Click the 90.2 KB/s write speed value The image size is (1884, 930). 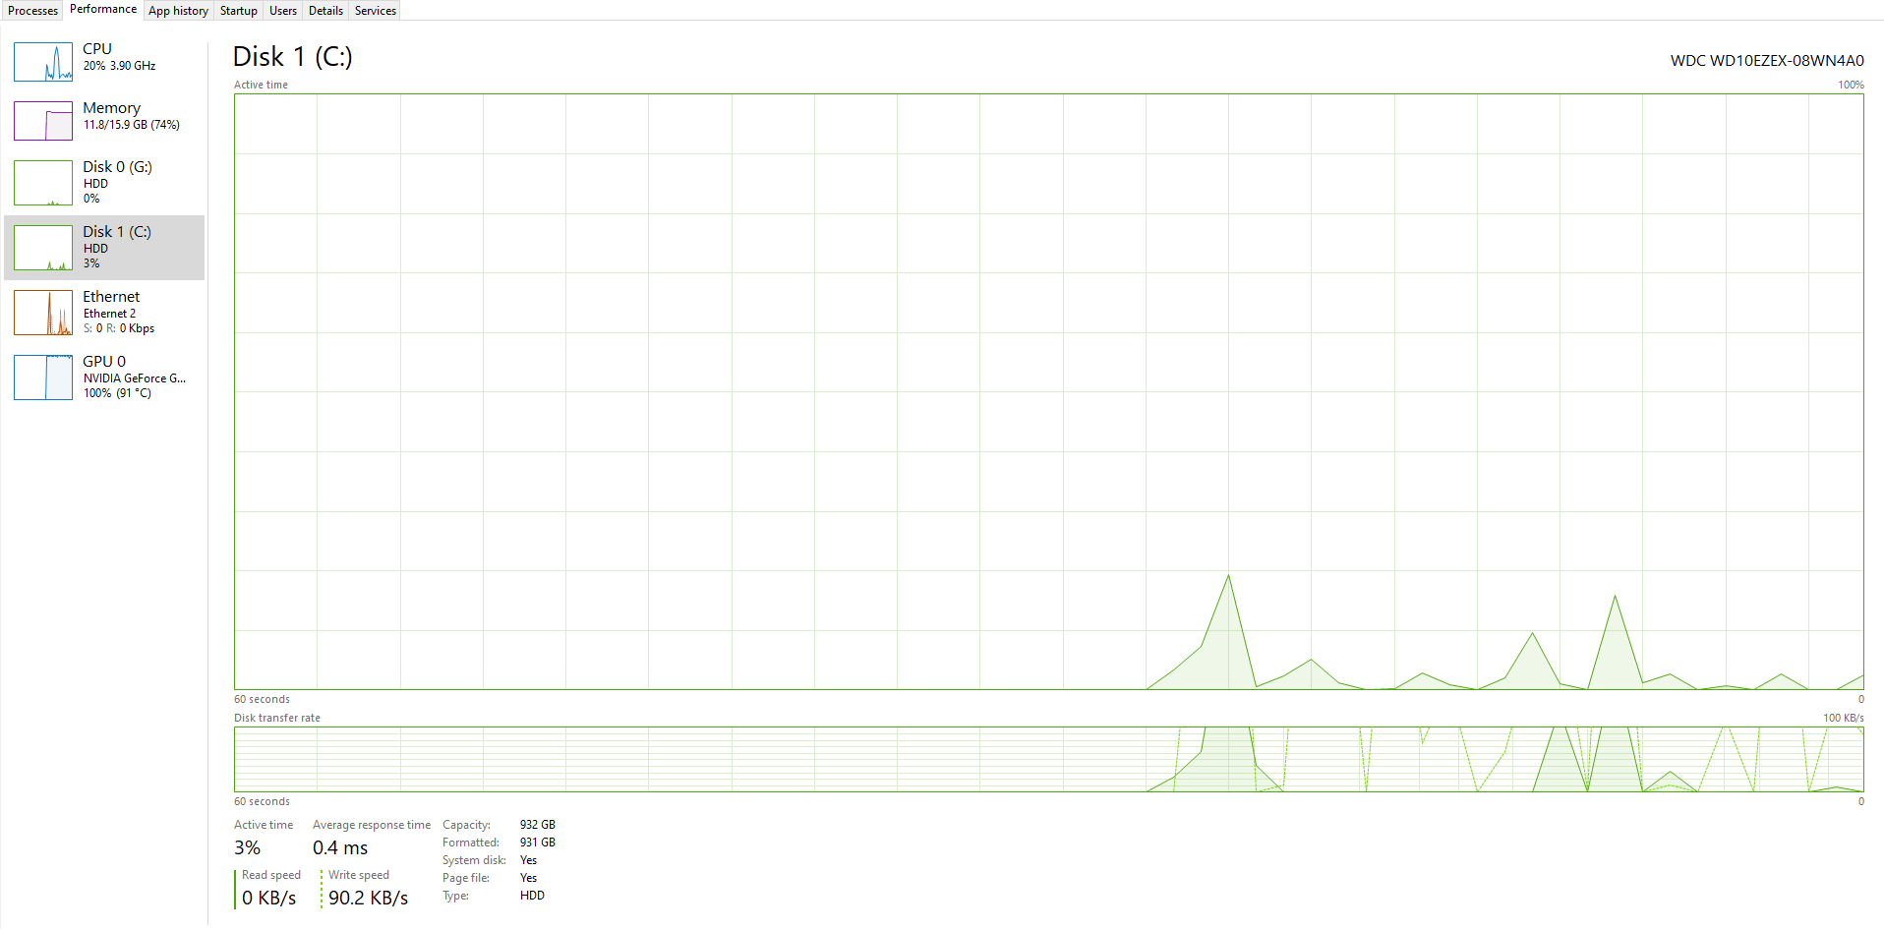368,898
